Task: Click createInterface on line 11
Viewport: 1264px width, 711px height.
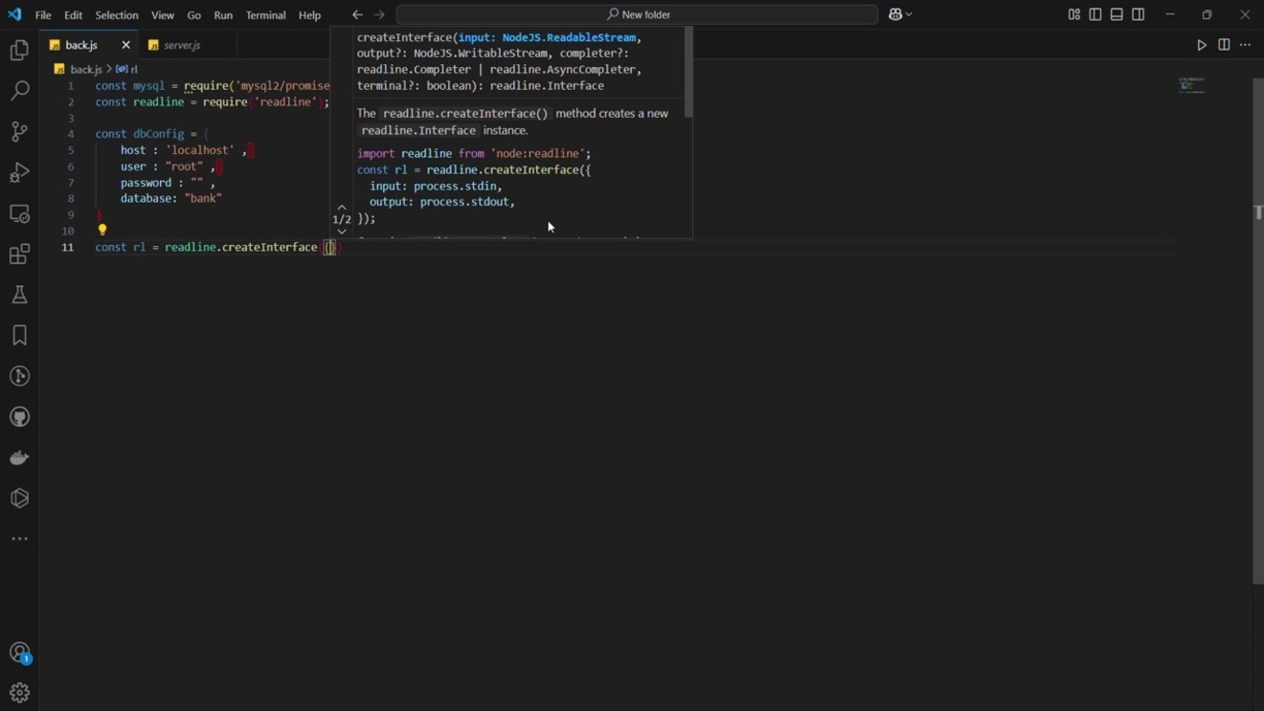Action: tap(269, 247)
